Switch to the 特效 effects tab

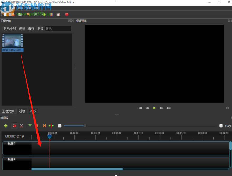pos(33,111)
